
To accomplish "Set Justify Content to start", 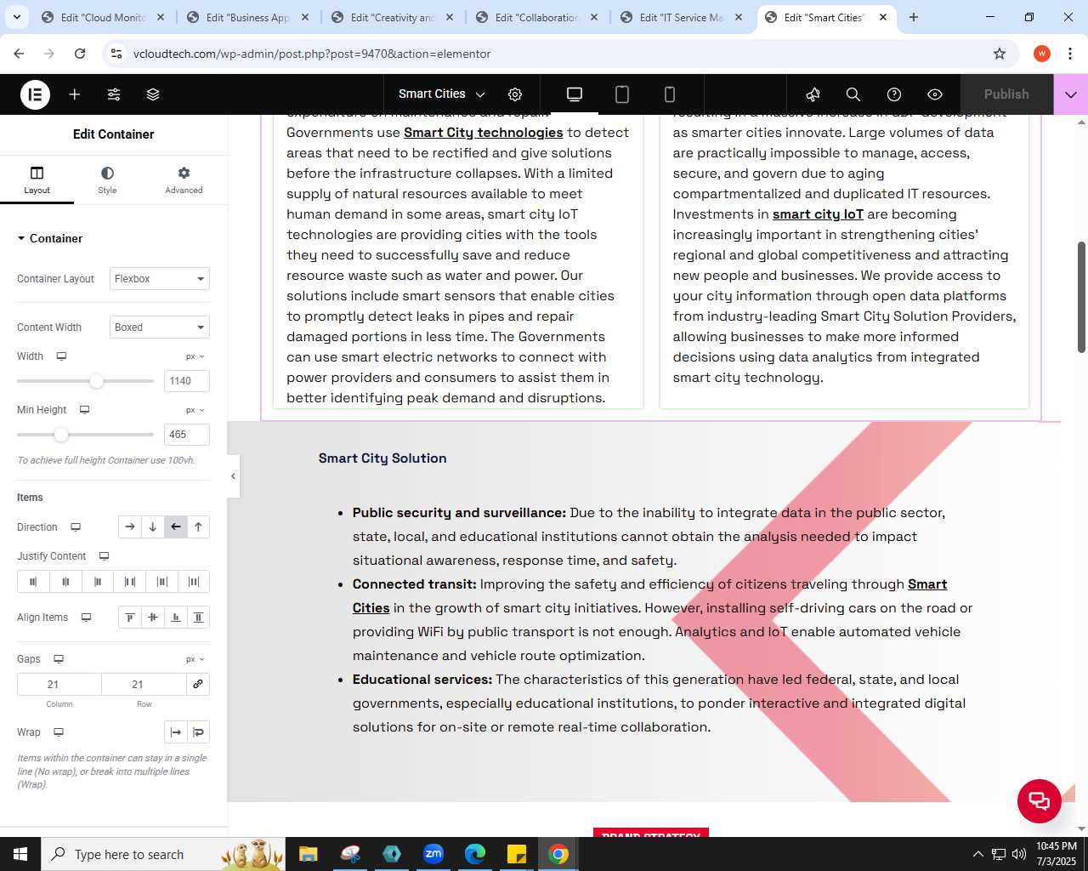I will tap(33, 582).
